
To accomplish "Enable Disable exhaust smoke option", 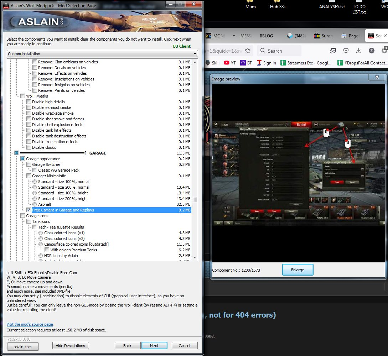I will click(x=29, y=107).
